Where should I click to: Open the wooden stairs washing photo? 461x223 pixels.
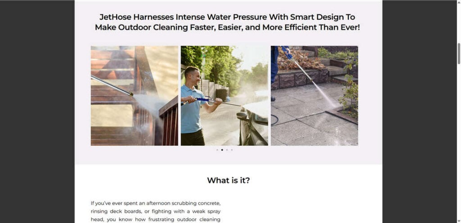point(134,96)
